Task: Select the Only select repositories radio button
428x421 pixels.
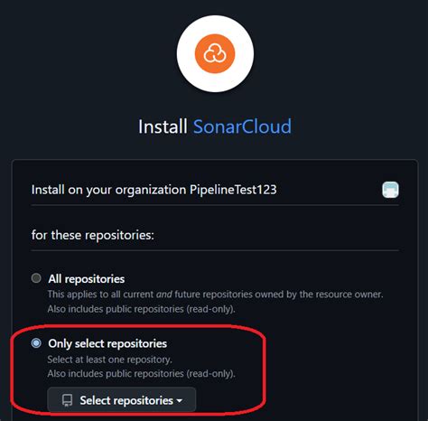Action: click(36, 343)
